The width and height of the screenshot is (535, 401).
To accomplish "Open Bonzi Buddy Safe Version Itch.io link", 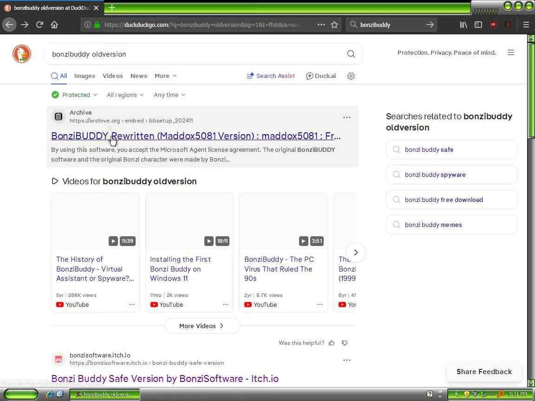I will point(165,379).
